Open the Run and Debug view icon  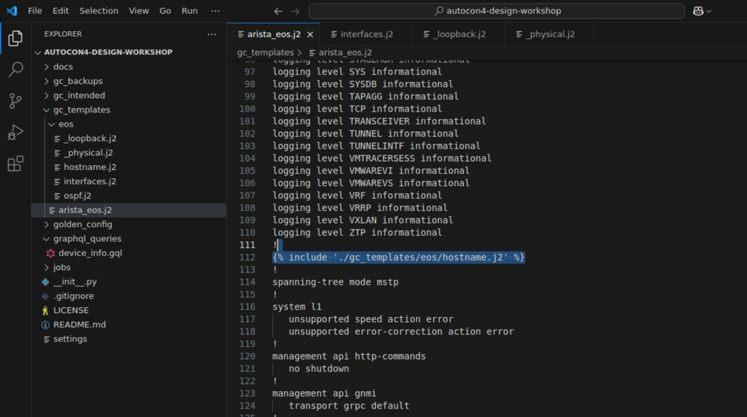tap(15, 133)
